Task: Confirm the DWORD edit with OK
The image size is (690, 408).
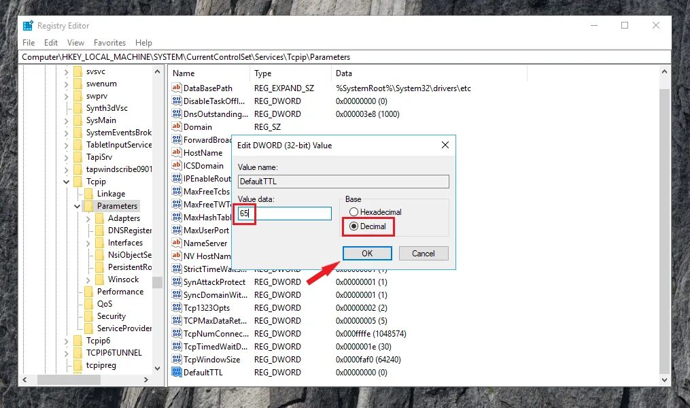Action: pyautogui.click(x=367, y=254)
